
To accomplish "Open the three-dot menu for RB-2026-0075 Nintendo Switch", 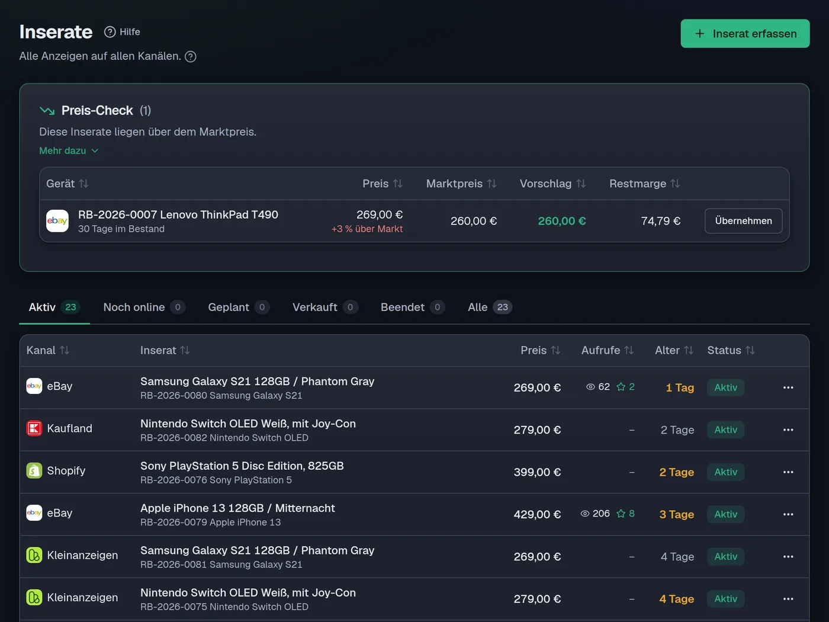I will pyautogui.click(x=788, y=599).
